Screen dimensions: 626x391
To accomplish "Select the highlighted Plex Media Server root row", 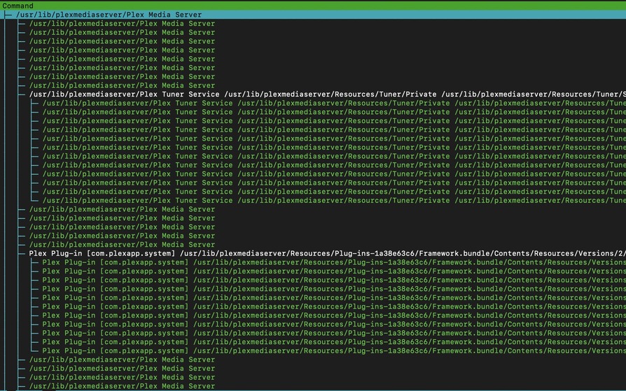I will 313,15.
